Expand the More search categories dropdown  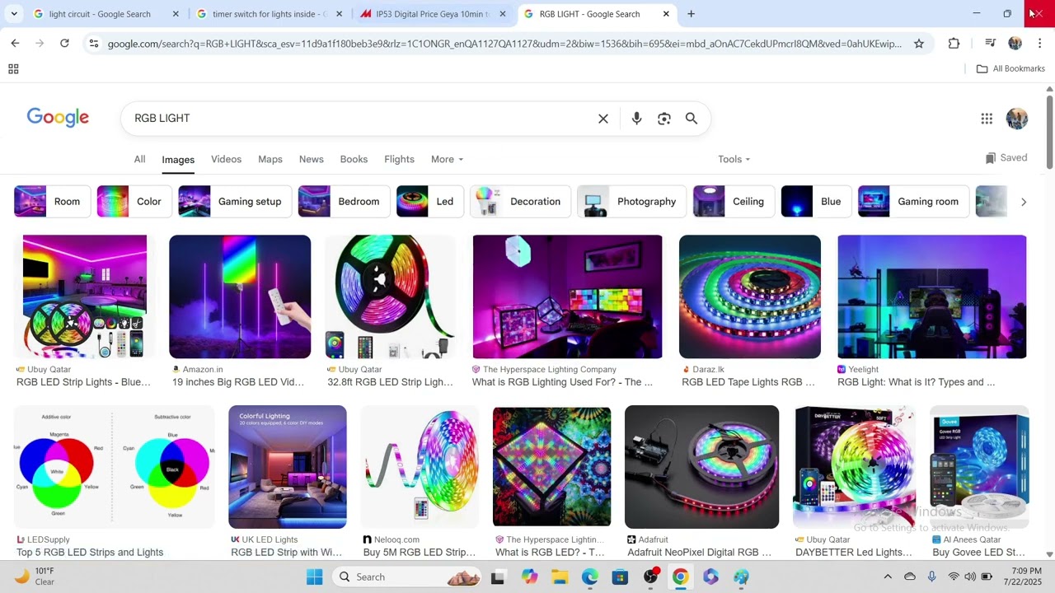click(447, 159)
